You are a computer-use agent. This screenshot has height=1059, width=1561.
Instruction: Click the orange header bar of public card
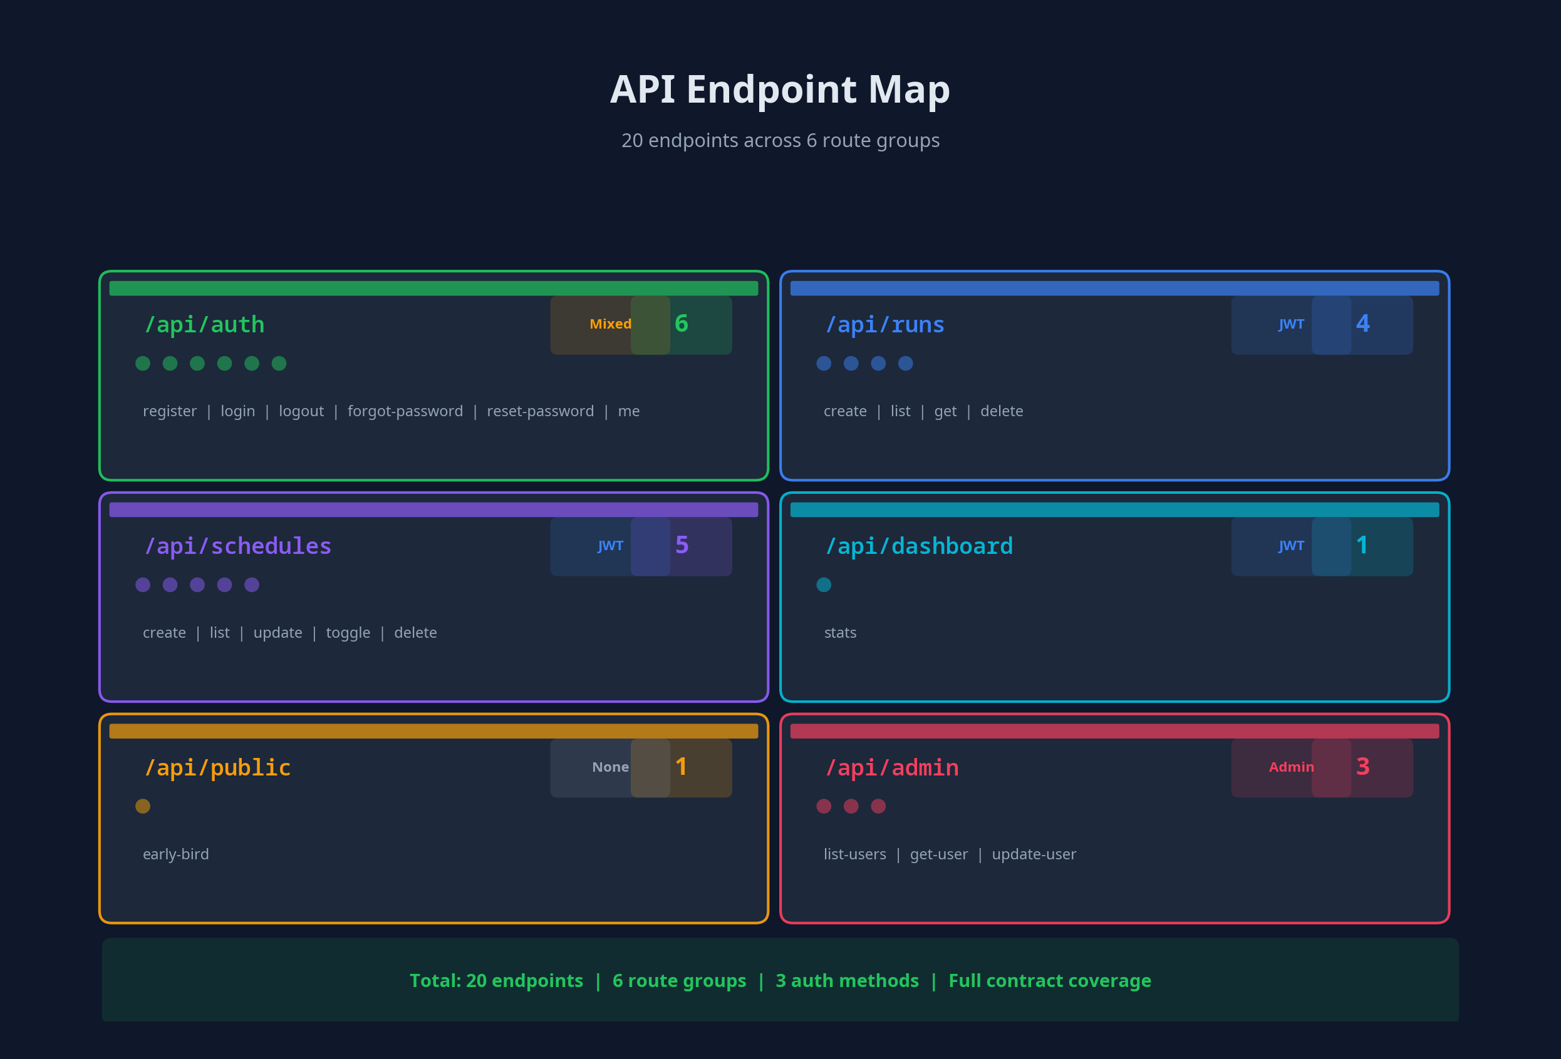(434, 732)
